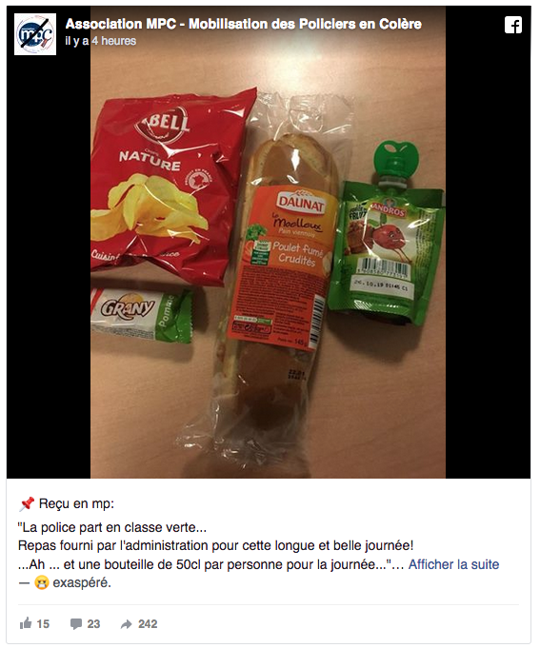Click the 'il y a 4 heures' timestamp
540x648 pixels.
pos(100,41)
